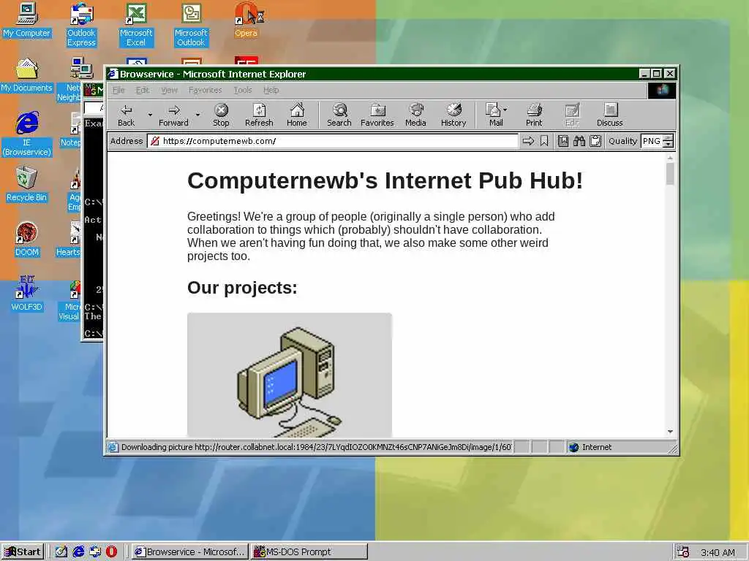Open the View menu
The width and height of the screenshot is (749, 561).
pyautogui.click(x=169, y=90)
